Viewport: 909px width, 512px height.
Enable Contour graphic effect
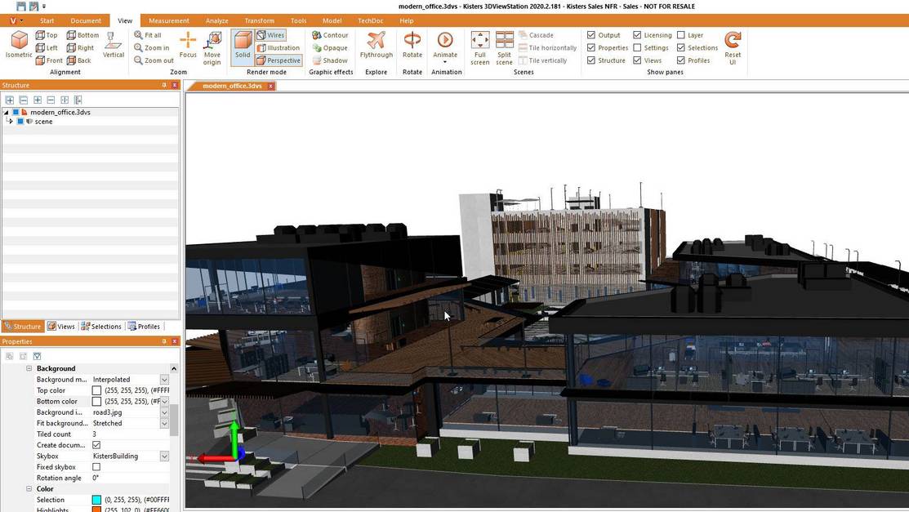330,35
